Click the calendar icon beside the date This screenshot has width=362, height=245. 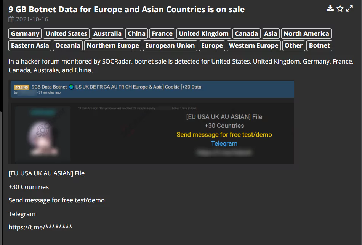pyautogui.click(x=11, y=19)
